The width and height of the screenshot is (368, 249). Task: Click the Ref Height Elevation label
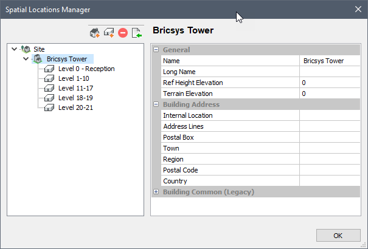[193, 83]
